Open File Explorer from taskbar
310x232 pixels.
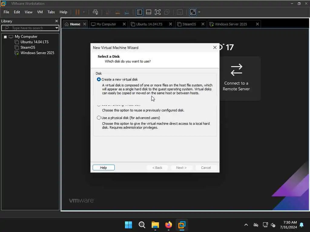pos(155,225)
